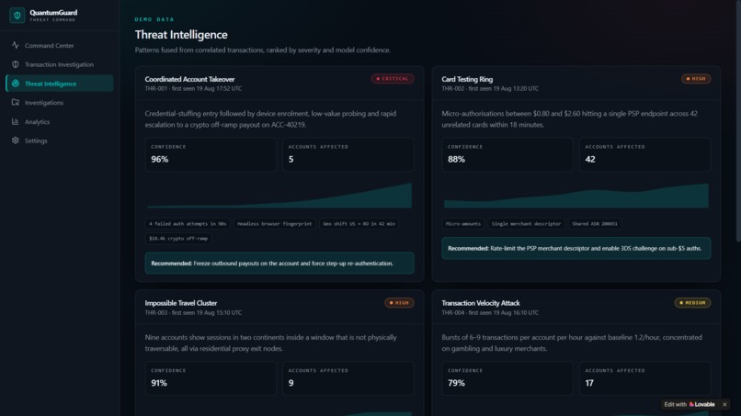Click the HIGH badge on Impossible Travel Cluster
The image size is (741, 416).
(399, 303)
